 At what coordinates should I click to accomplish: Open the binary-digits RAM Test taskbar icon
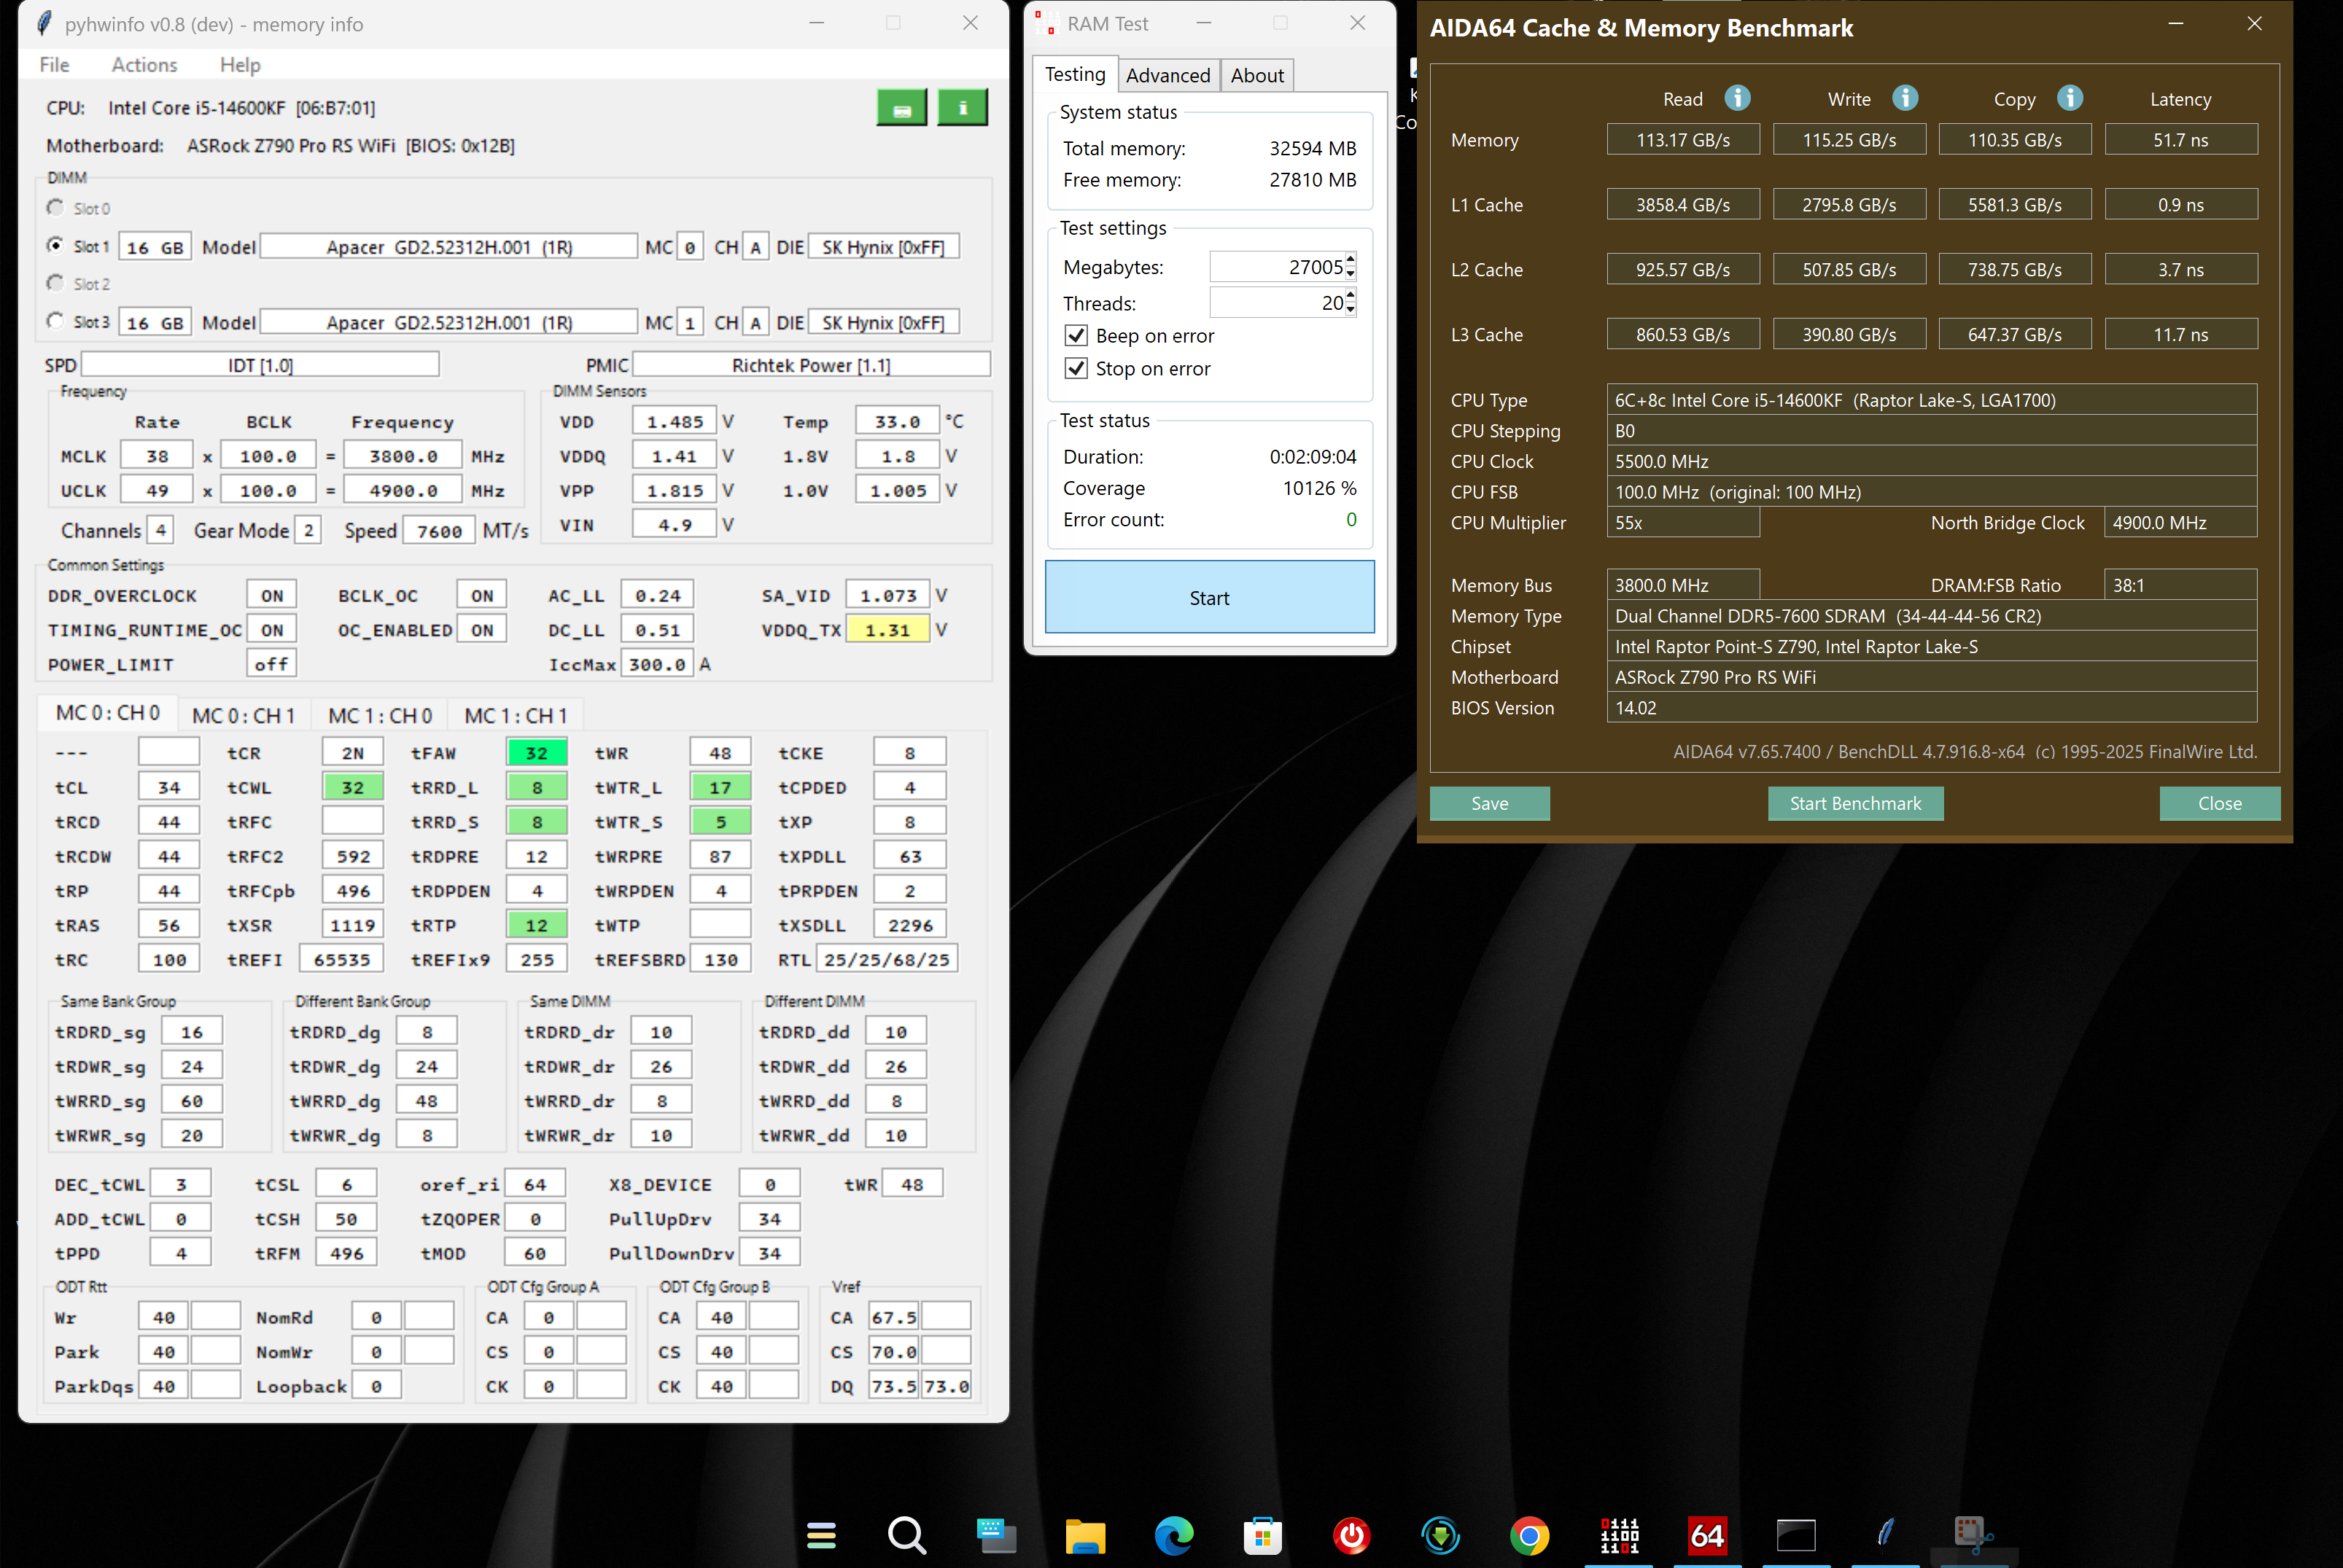click(1619, 1535)
